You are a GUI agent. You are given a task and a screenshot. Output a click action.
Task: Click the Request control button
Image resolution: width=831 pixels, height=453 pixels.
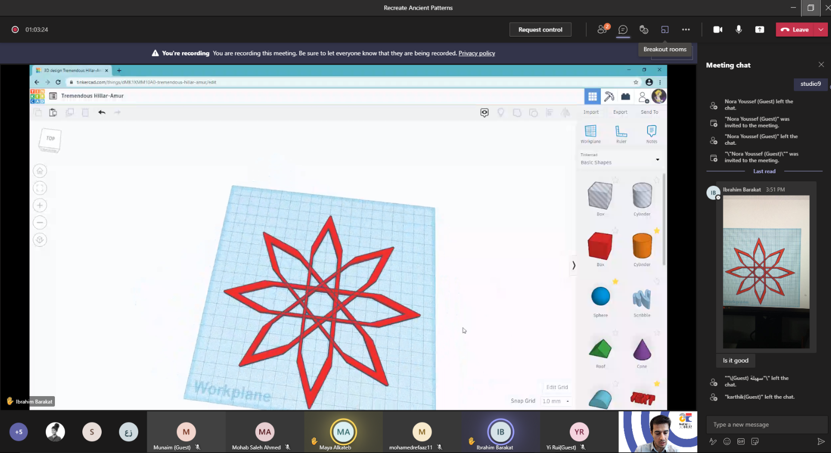click(540, 29)
